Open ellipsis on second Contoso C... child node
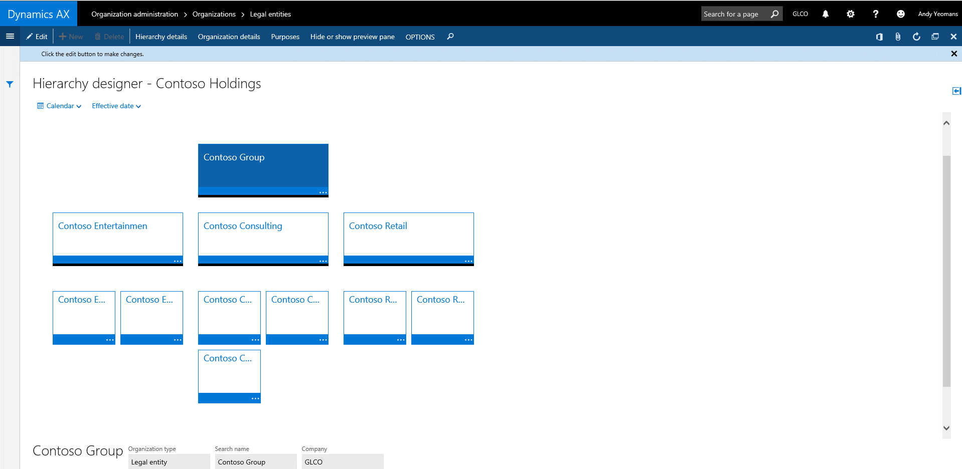 [323, 340]
